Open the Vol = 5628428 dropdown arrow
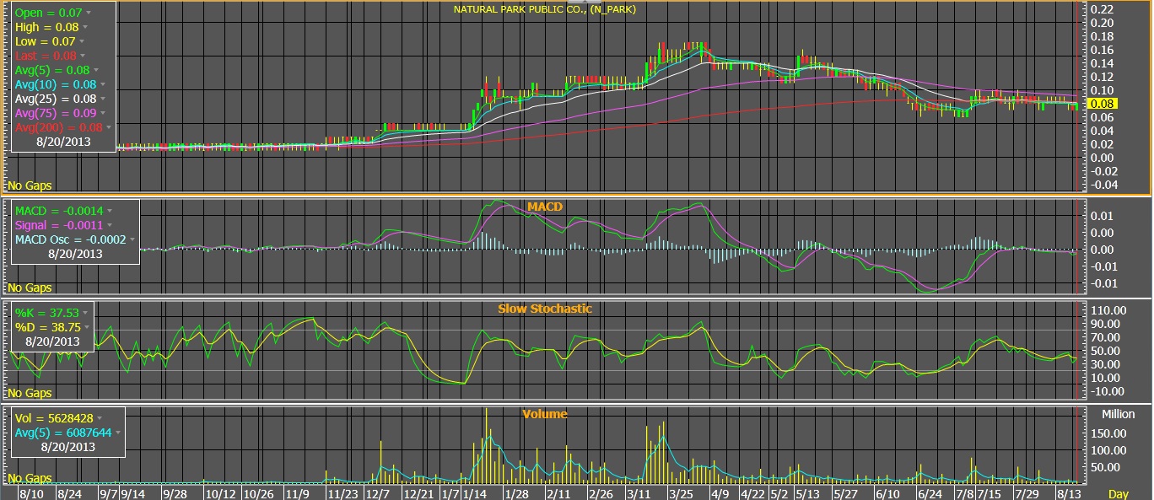Image resolution: width=1154 pixels, height=500 pixels. (100, 418)
